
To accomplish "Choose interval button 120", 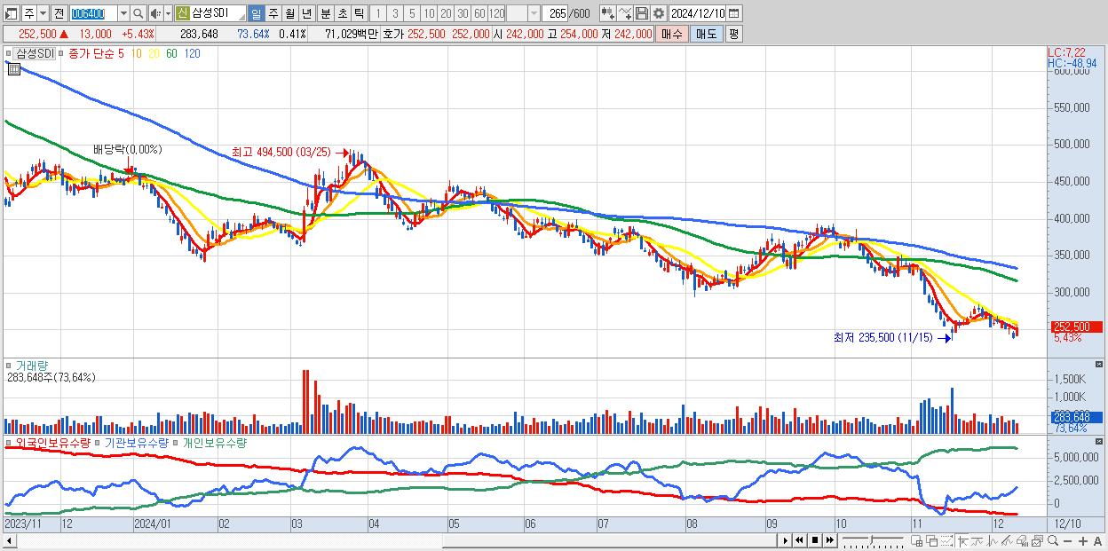I will point(497,13).
